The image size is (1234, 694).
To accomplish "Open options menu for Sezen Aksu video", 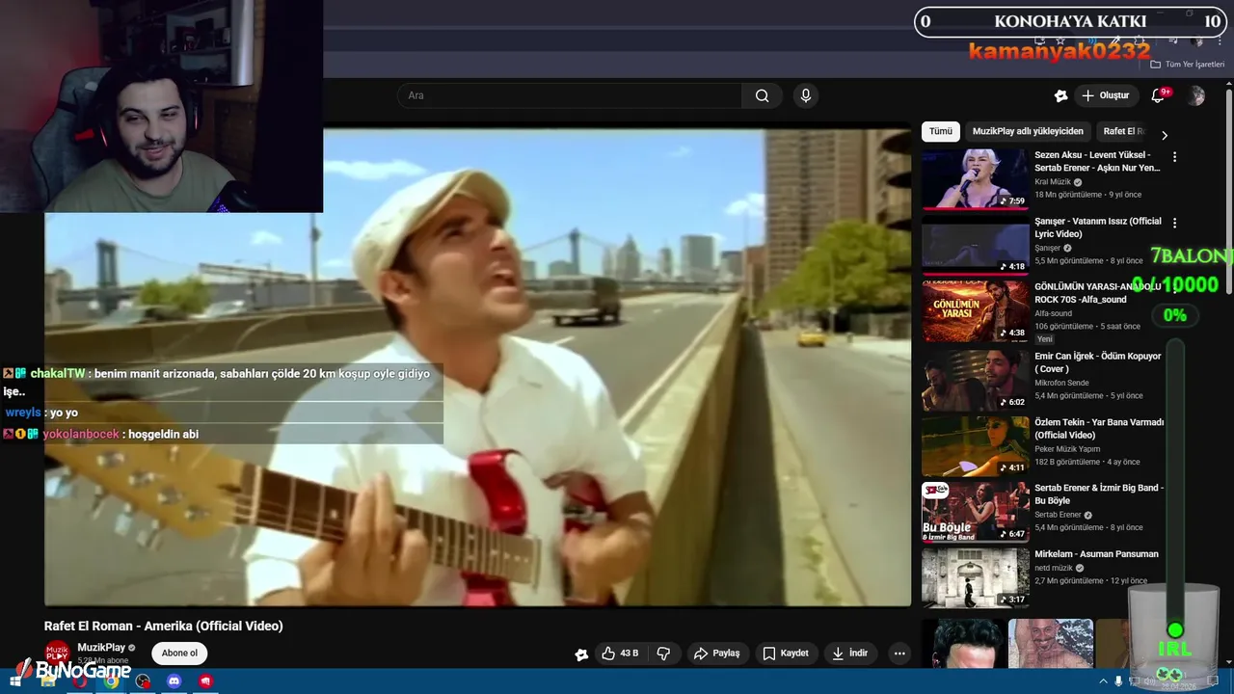I will point(1174,156).
